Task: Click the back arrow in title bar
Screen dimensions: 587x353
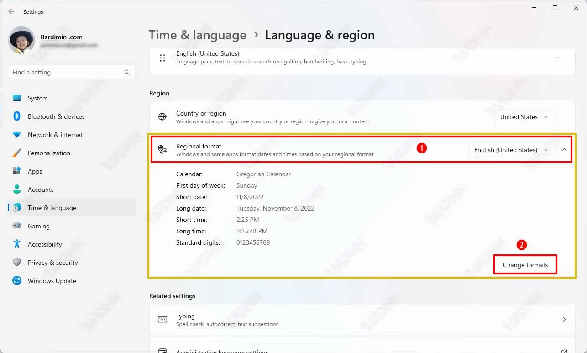Action: point(11,12)
